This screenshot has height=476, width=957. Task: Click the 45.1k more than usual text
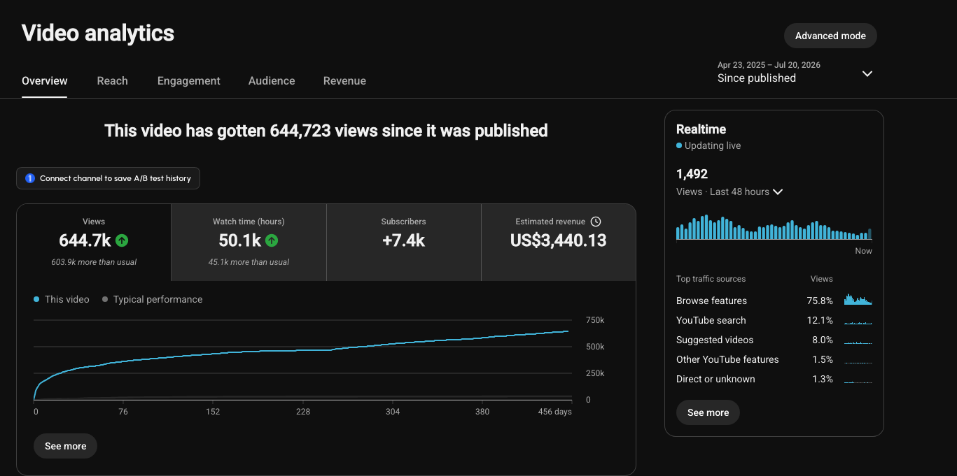coord(249,262)
